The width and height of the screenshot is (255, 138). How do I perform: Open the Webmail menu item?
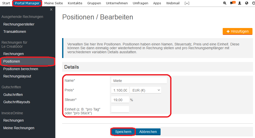tap(173, 3)
